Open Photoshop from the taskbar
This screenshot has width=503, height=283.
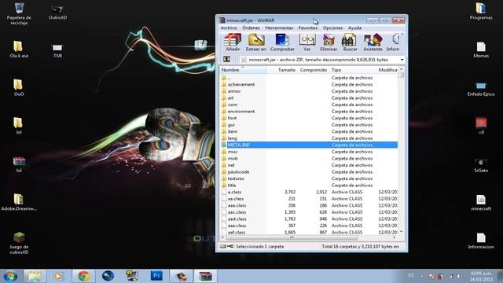tap(156, 276)
